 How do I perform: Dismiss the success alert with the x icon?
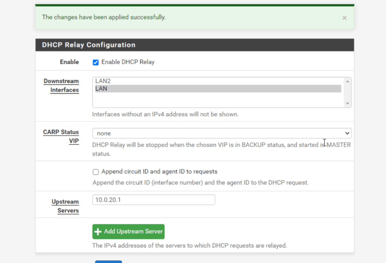point(344,18)
